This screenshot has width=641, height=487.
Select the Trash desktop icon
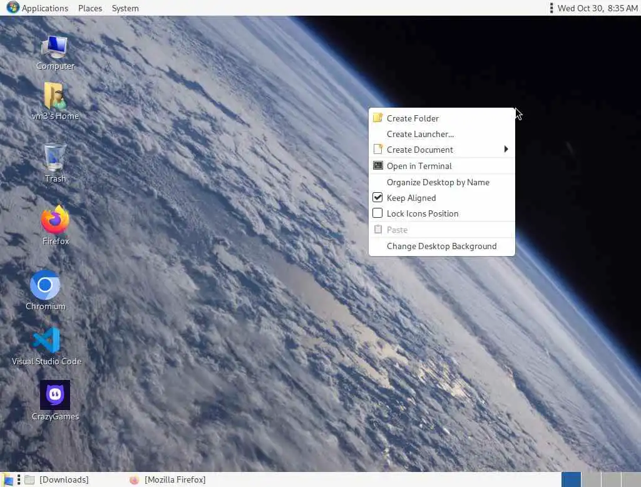(55, 163)
